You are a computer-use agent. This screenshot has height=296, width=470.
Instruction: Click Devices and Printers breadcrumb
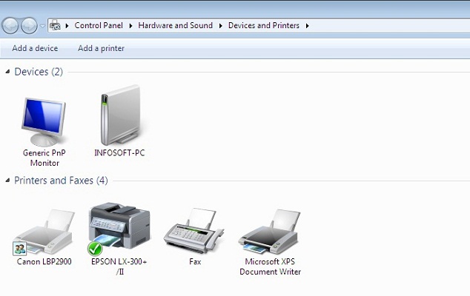point(264,25)
